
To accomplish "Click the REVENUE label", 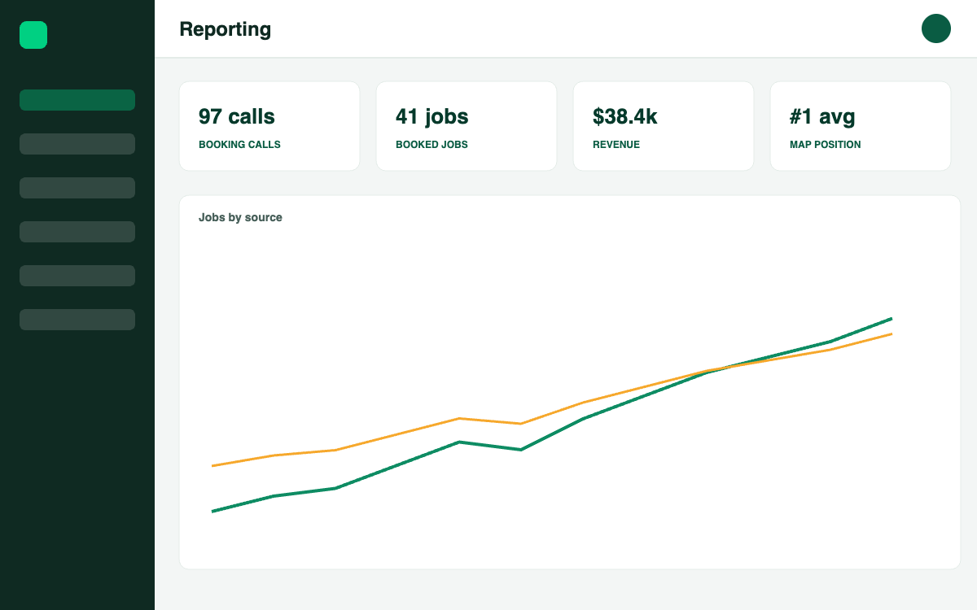I will pos(616,145).
